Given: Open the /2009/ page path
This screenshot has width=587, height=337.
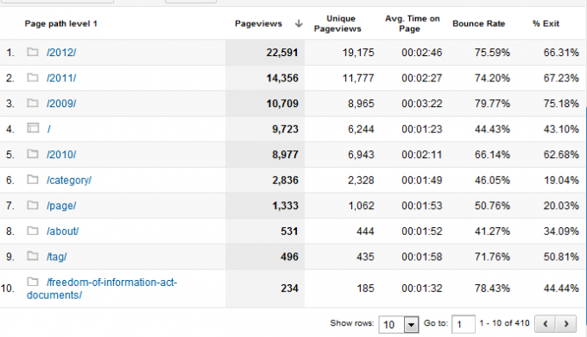Looking at the screenshot, I should [x=61, y=104].
